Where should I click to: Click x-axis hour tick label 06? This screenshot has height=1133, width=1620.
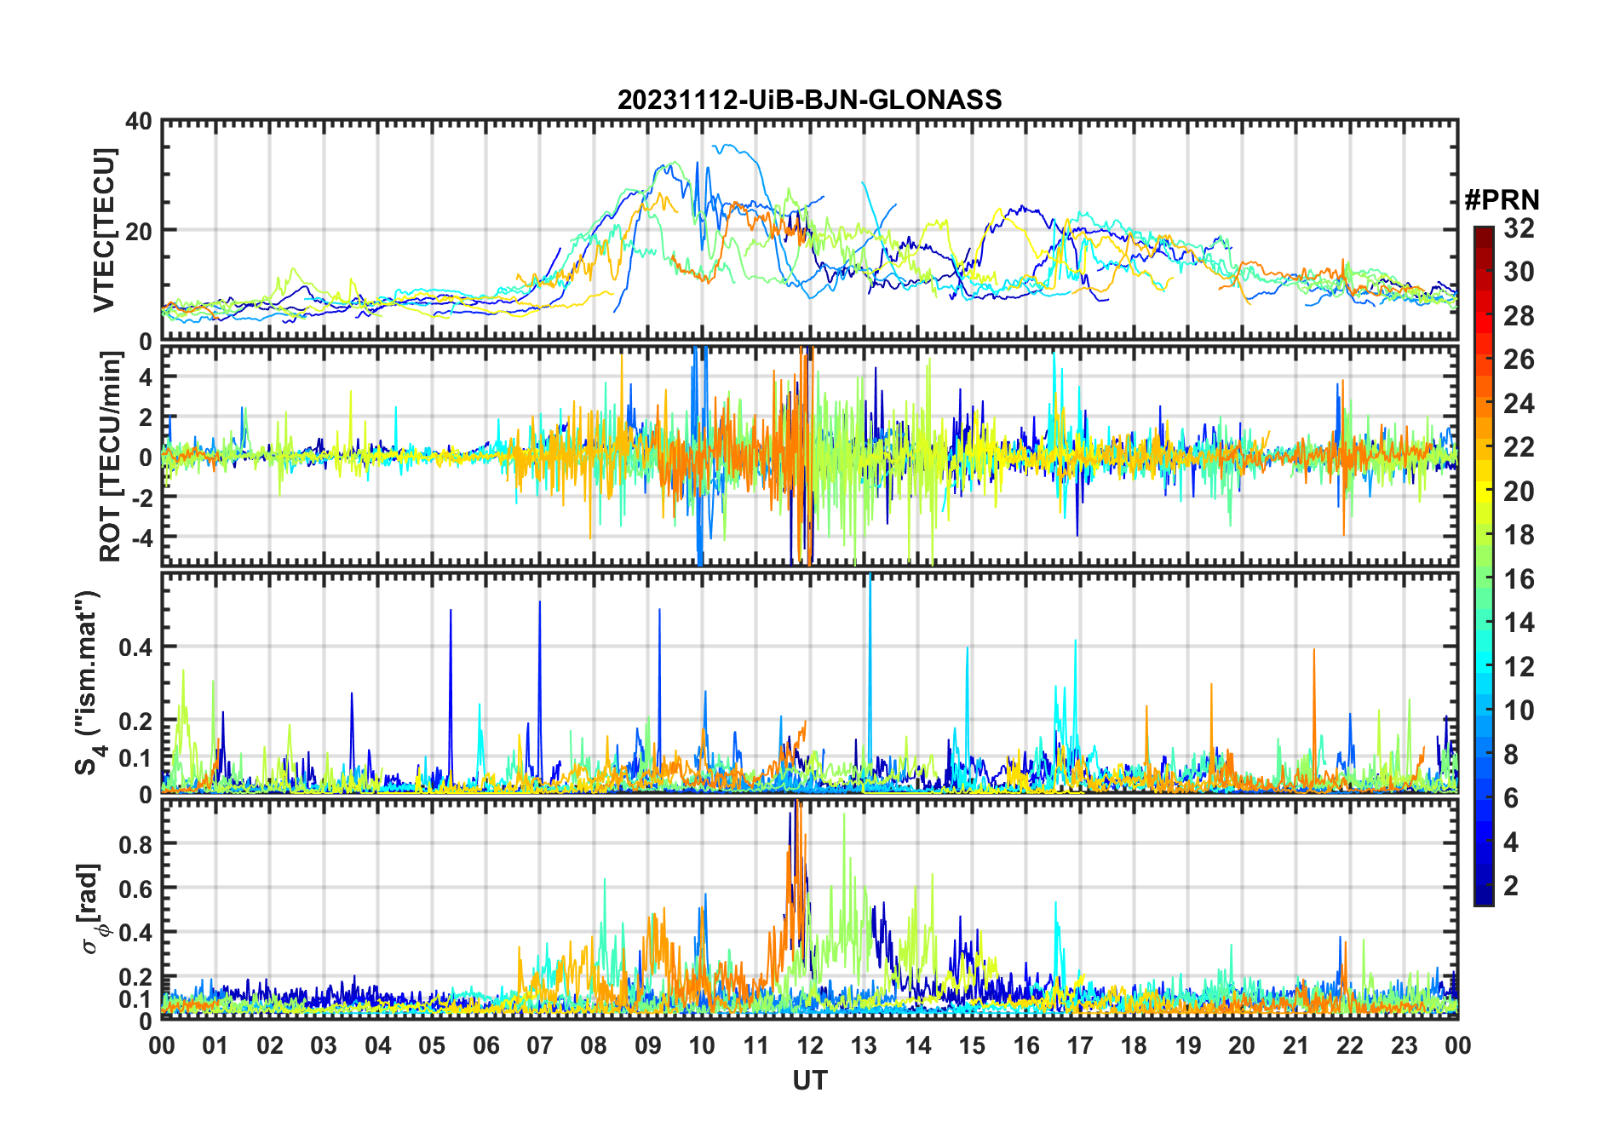point(485,1045)
